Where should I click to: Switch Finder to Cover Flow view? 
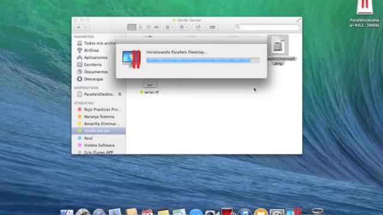coord(157,27)
